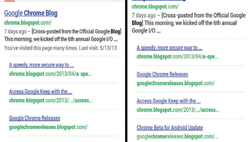Open 'Access Google Keep with the' link in right panel
Viewport: 252px width, 142px height.
169,101
